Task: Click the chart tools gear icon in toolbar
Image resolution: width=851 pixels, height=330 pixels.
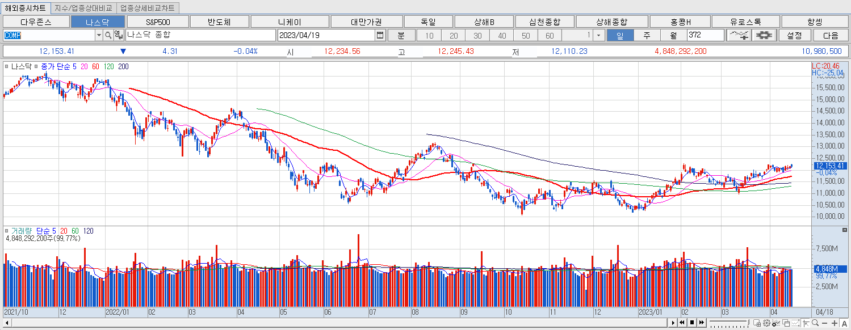Action: tap(765, 35)
